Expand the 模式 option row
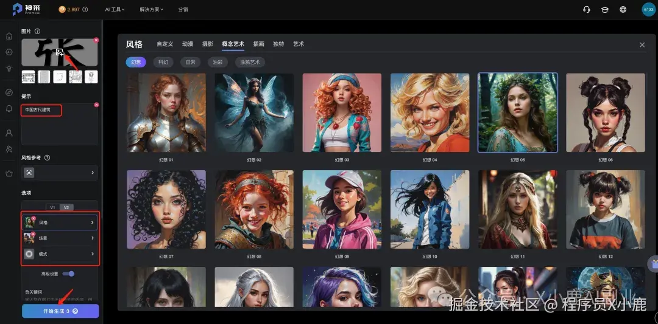Image resolution: width=658 pixels, height=324 pixels. pos(60,254)
